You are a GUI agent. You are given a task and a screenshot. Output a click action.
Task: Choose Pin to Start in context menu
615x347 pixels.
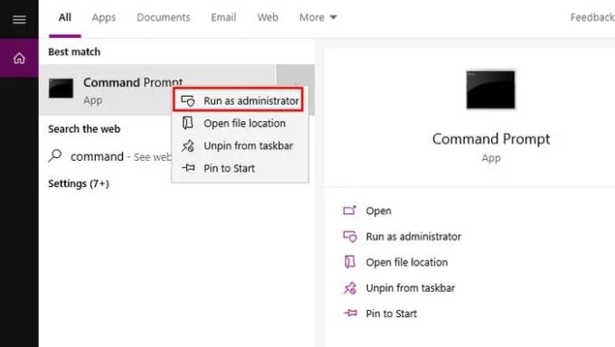tap(240, 168)
